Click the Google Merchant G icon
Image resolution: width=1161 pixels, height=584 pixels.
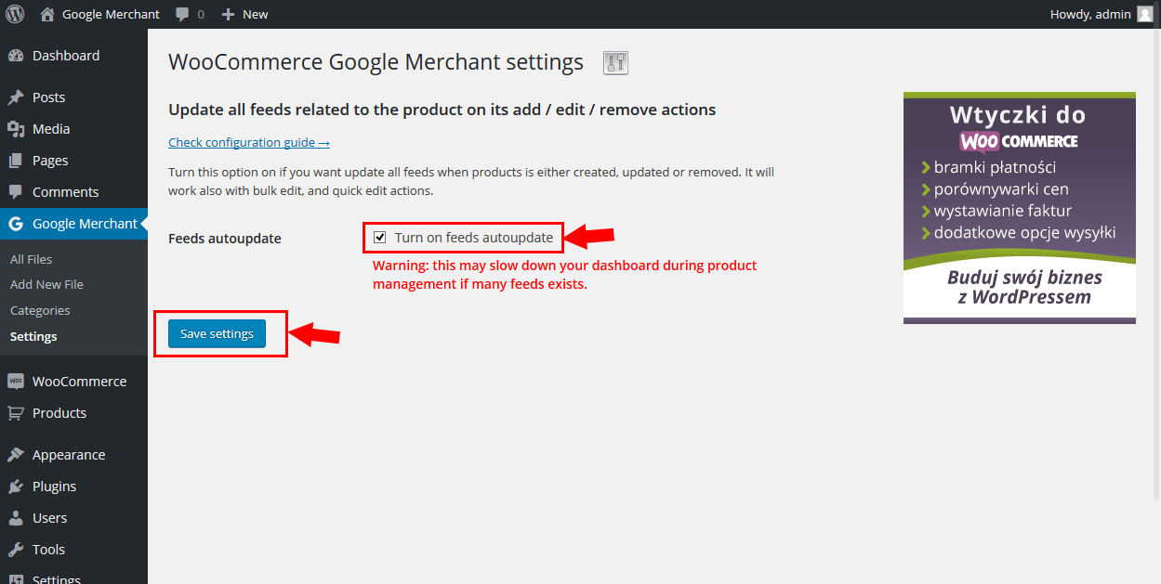16,224
